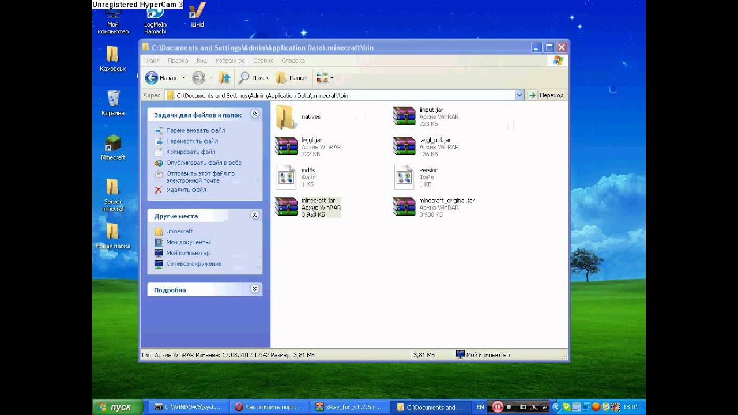
Task: Click Опубликовать файл в вебе link
Action: coord(204,163)
